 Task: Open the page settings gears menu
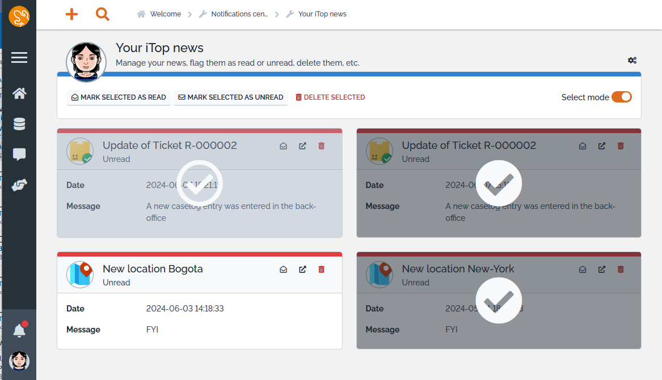[632, 61]
